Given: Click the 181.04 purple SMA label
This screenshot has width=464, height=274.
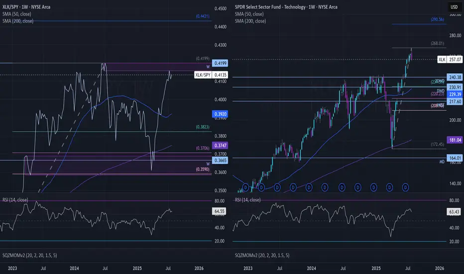Looking at the screenshot, I should 455,140.
